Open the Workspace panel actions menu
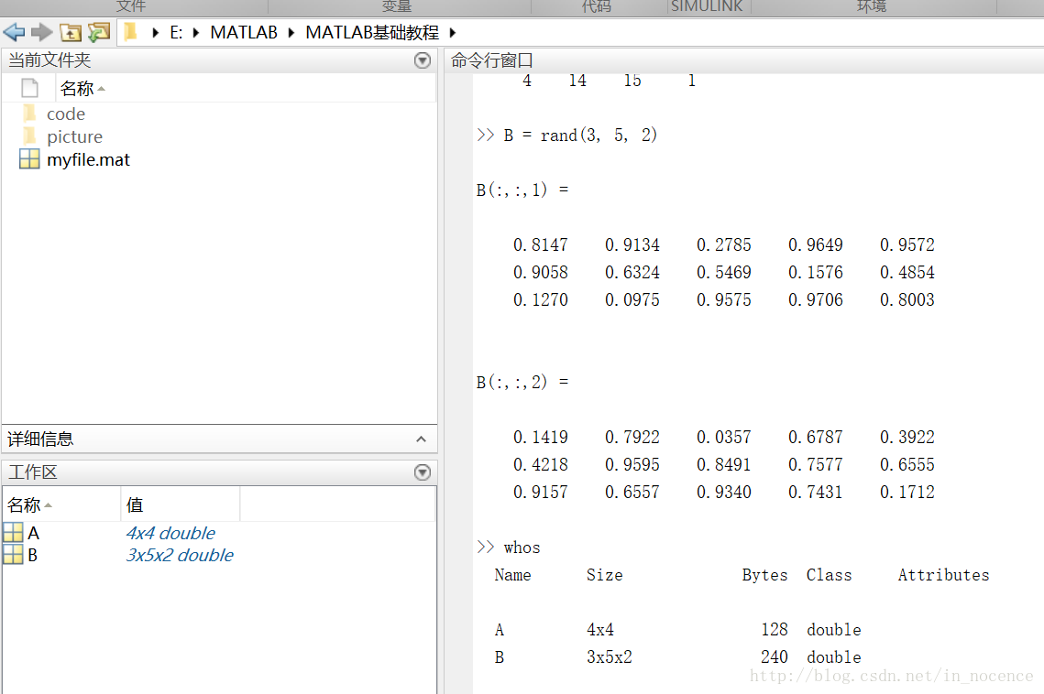The height and width of the screenshot is (694, 1044). point(423,472)
